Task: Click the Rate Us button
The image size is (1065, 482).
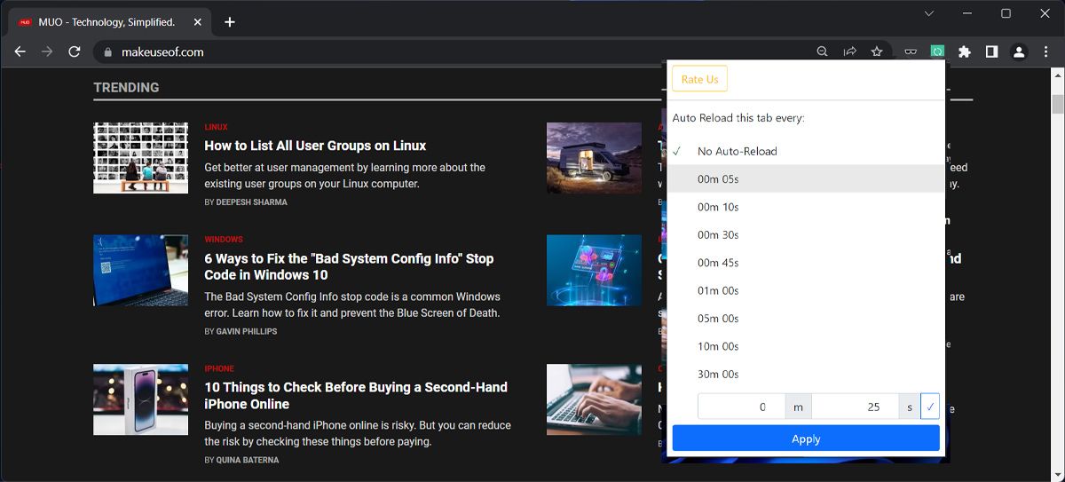Action: click(699, 79)
